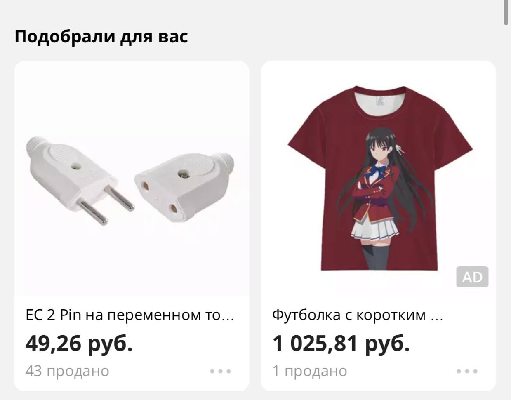Image resolution: width=511 pixels, height=400 pixels.
Task: Open the red anime T-shirt photo
Action: point(378,178)
